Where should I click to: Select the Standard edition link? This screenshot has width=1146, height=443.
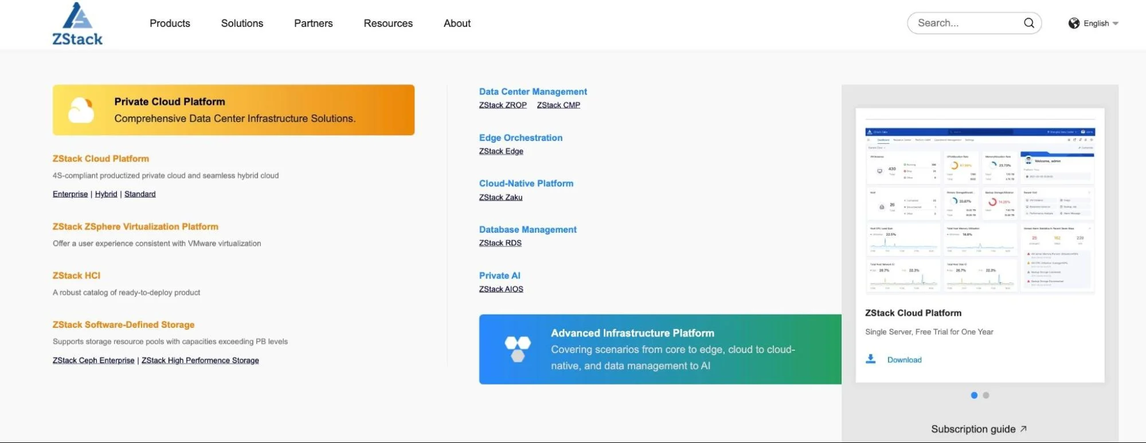[140, 194]
